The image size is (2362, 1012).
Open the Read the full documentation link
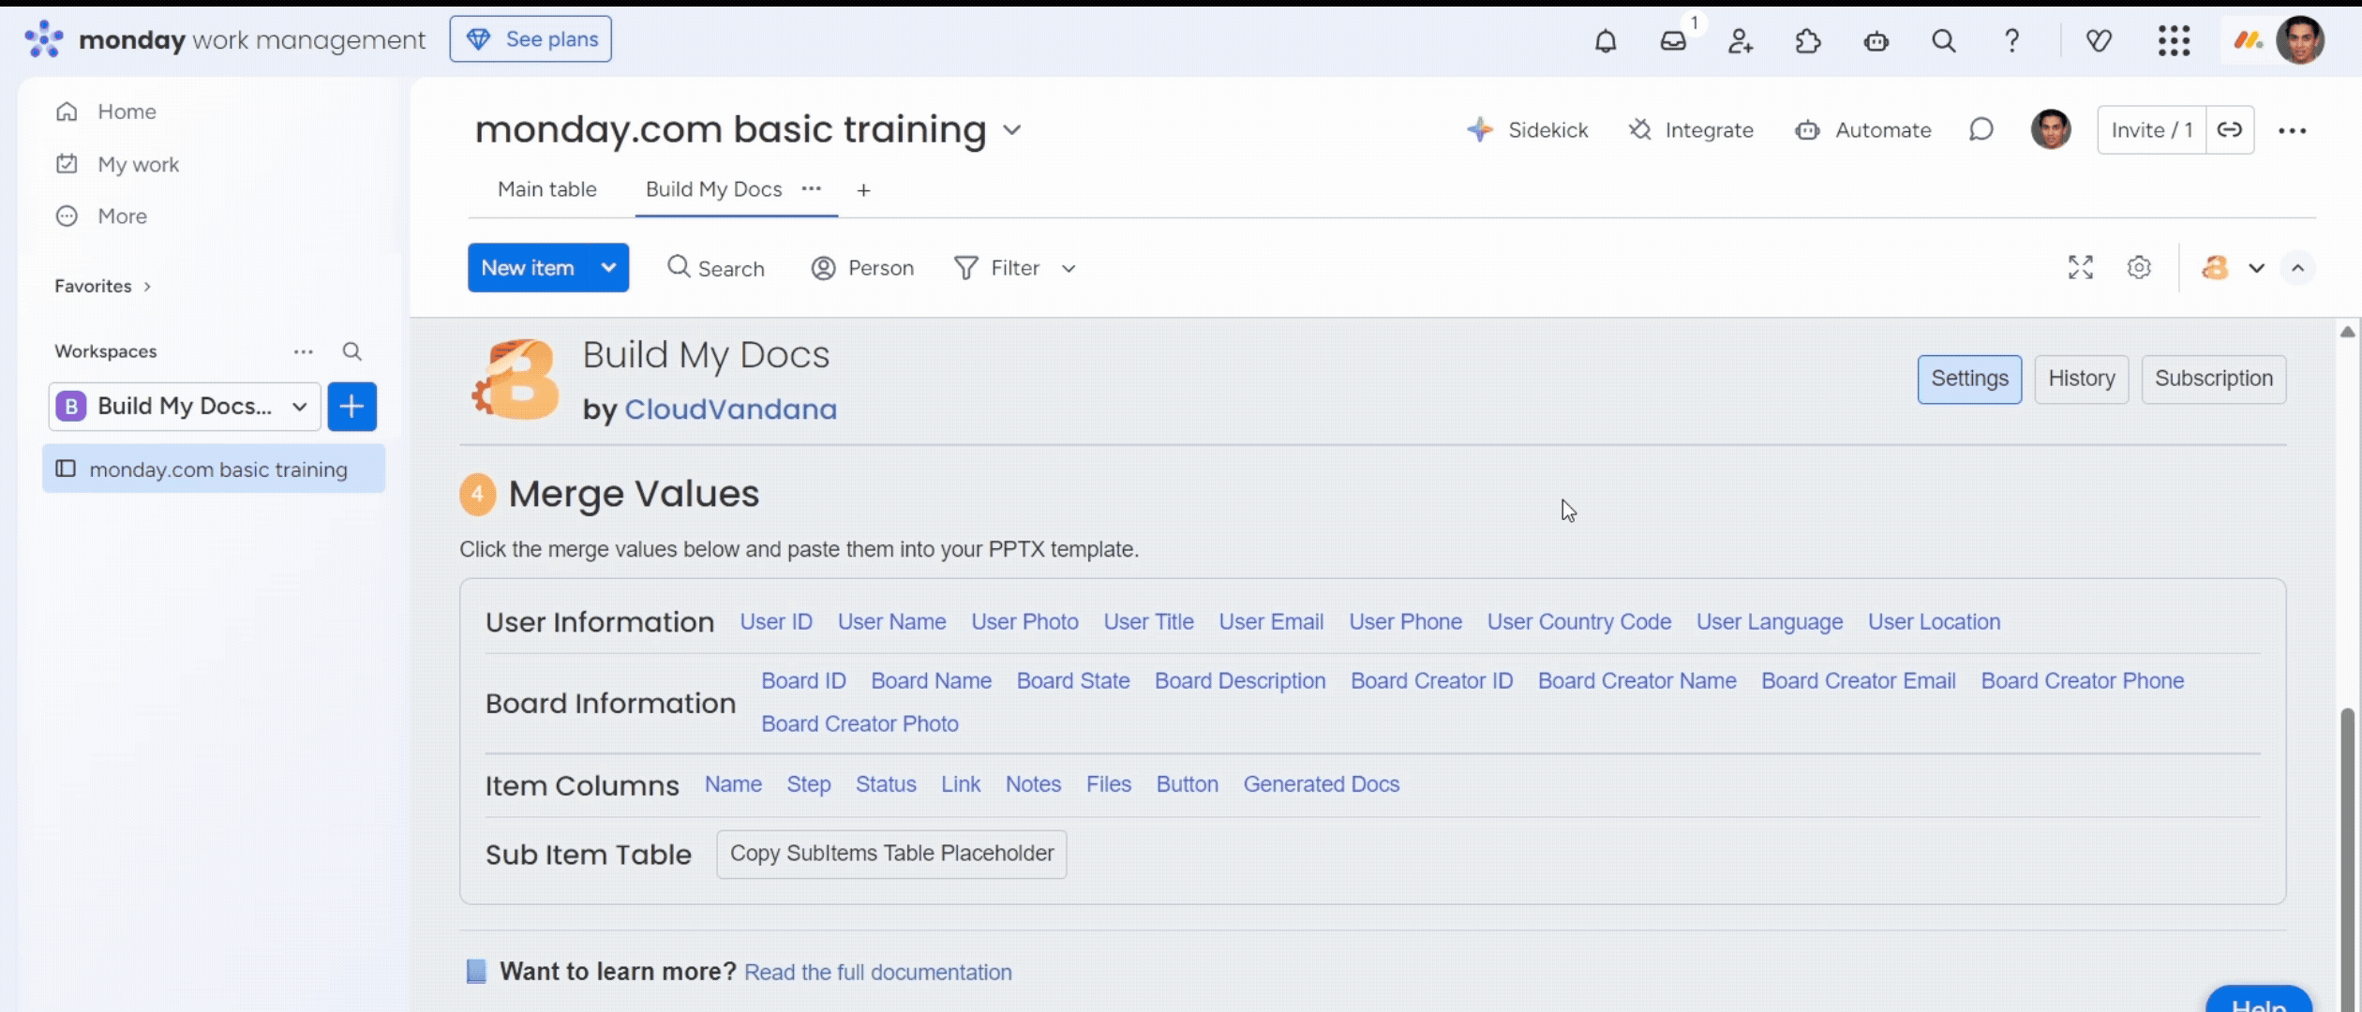coord(877,973)
